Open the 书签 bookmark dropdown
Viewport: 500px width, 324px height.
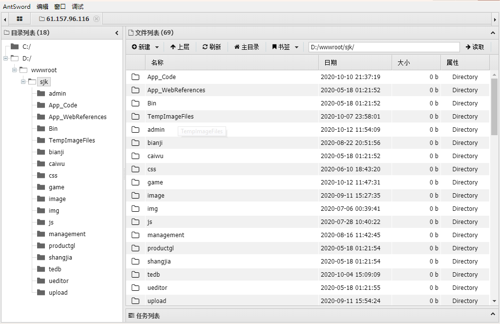(285, 47)
